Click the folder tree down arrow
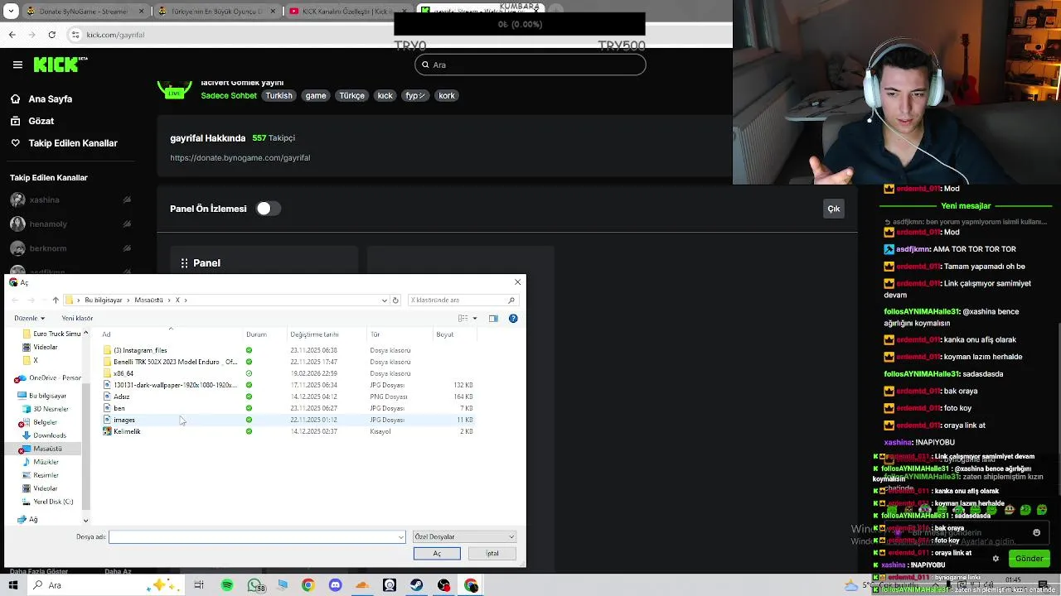Screen dimensions: 1061x596 coord(85,521)
